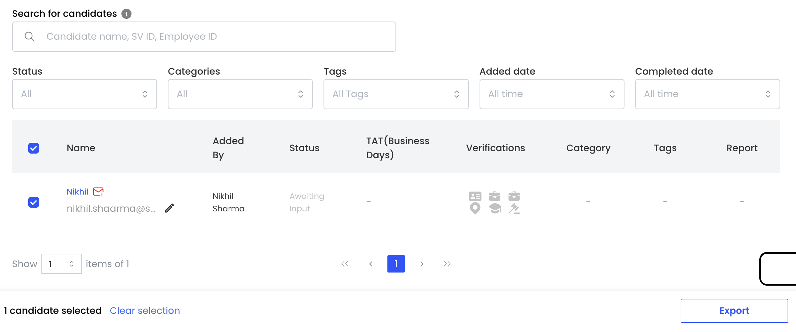Open the Status filter dropdown
This screenshot has width=796, height=332.
click(84, 94)
